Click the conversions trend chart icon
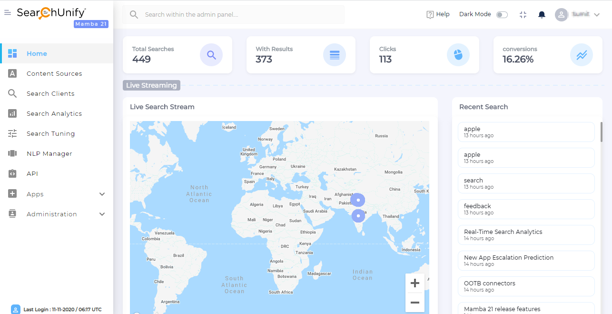 (x=582, y=55)
